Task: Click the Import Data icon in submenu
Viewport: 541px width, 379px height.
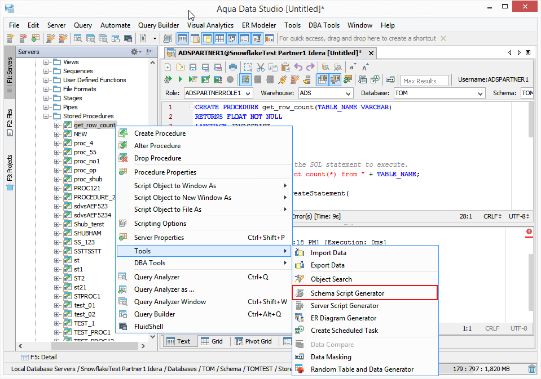Action: point(300,252)
